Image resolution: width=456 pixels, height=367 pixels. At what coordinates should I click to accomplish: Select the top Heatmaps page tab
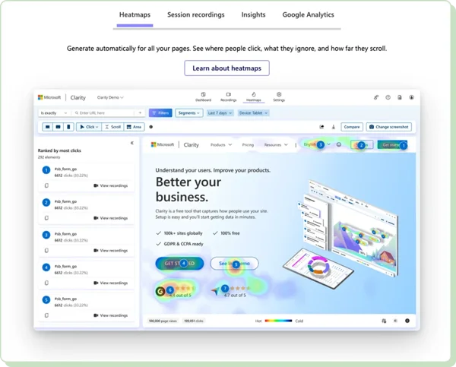click(x=135, y=14)
